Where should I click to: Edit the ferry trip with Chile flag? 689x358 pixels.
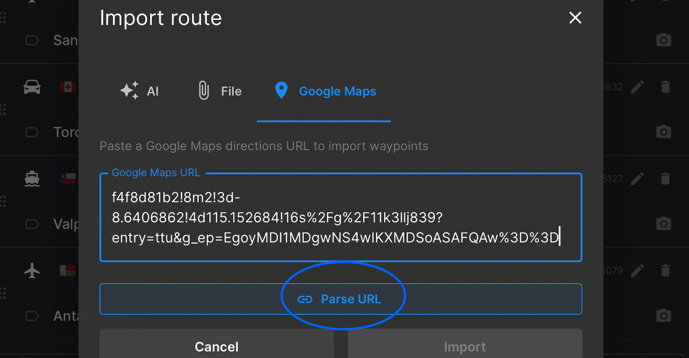pos(638,179)
